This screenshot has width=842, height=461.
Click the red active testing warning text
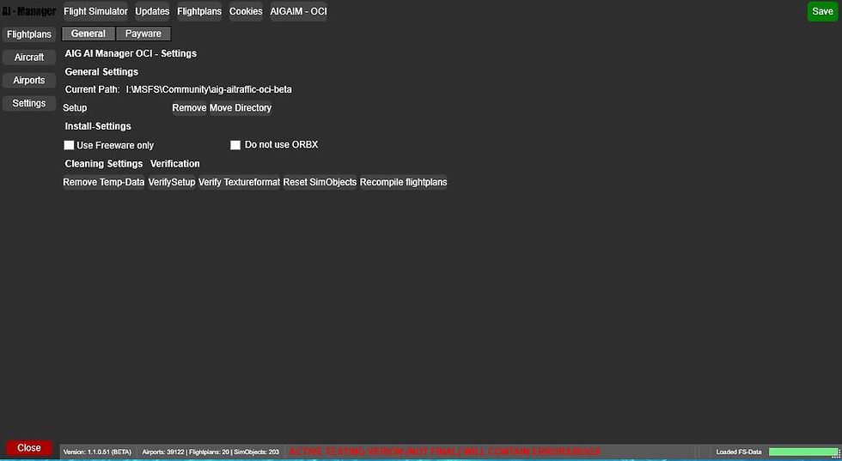pyautogui.click(x=445, y=452)
